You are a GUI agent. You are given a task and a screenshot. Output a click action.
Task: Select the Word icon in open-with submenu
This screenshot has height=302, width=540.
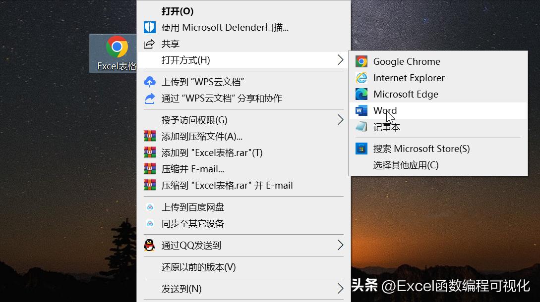(361, 110)
